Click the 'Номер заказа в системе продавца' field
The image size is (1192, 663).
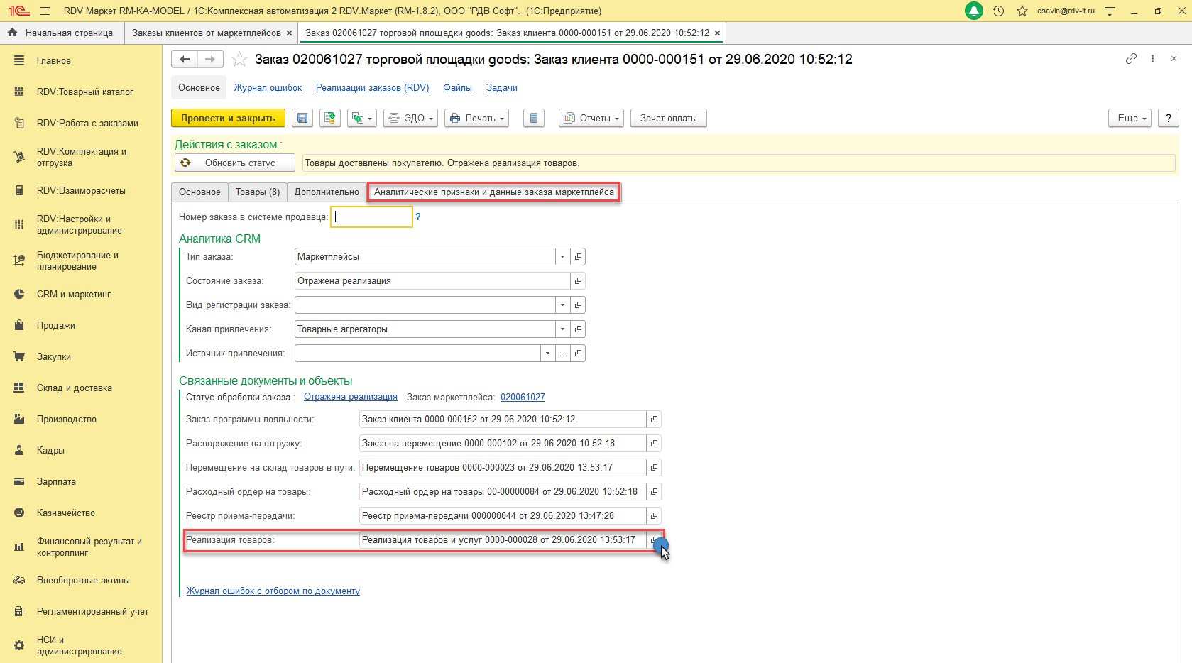371,217
